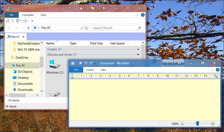Click the star favorites button in This PC title bar
The width and height of the screenshot is (224, 132).
[81, 8]
